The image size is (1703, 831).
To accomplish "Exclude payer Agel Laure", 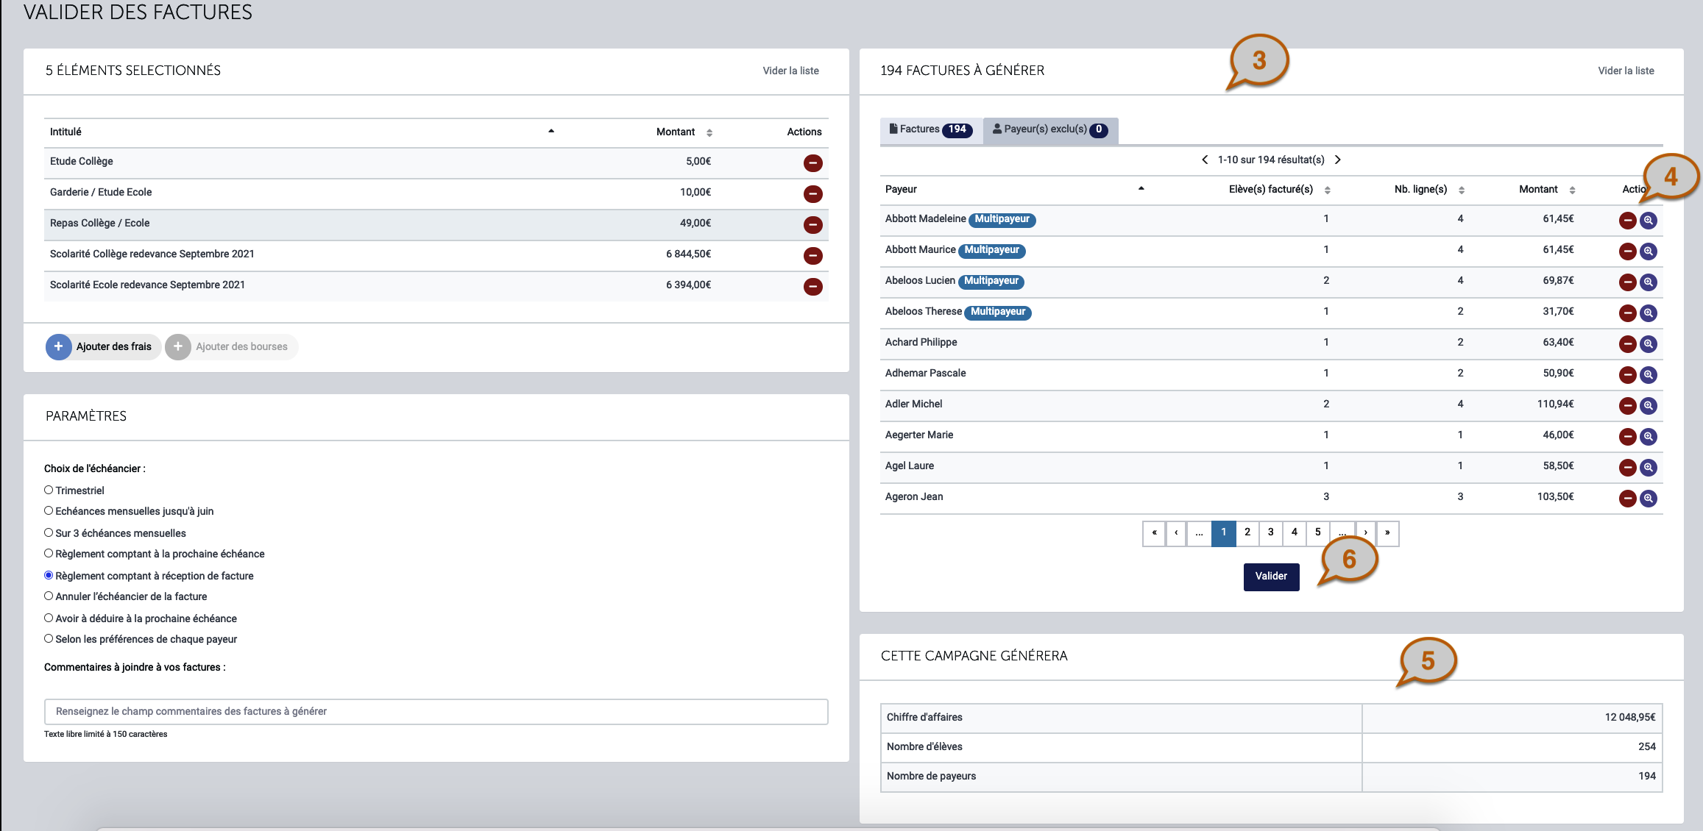I will [1627, 467].
